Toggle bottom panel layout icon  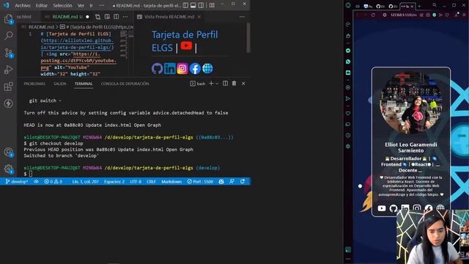pos(193,5)
